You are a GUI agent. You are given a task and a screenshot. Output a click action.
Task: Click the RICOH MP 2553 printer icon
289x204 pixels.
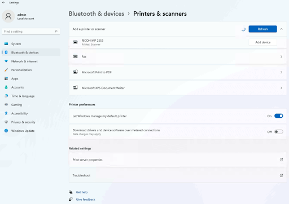tap(75, 42)
